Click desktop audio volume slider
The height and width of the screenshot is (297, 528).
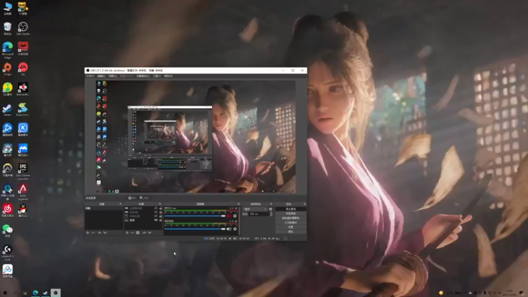pyautogui.click(x=195, y=229)
